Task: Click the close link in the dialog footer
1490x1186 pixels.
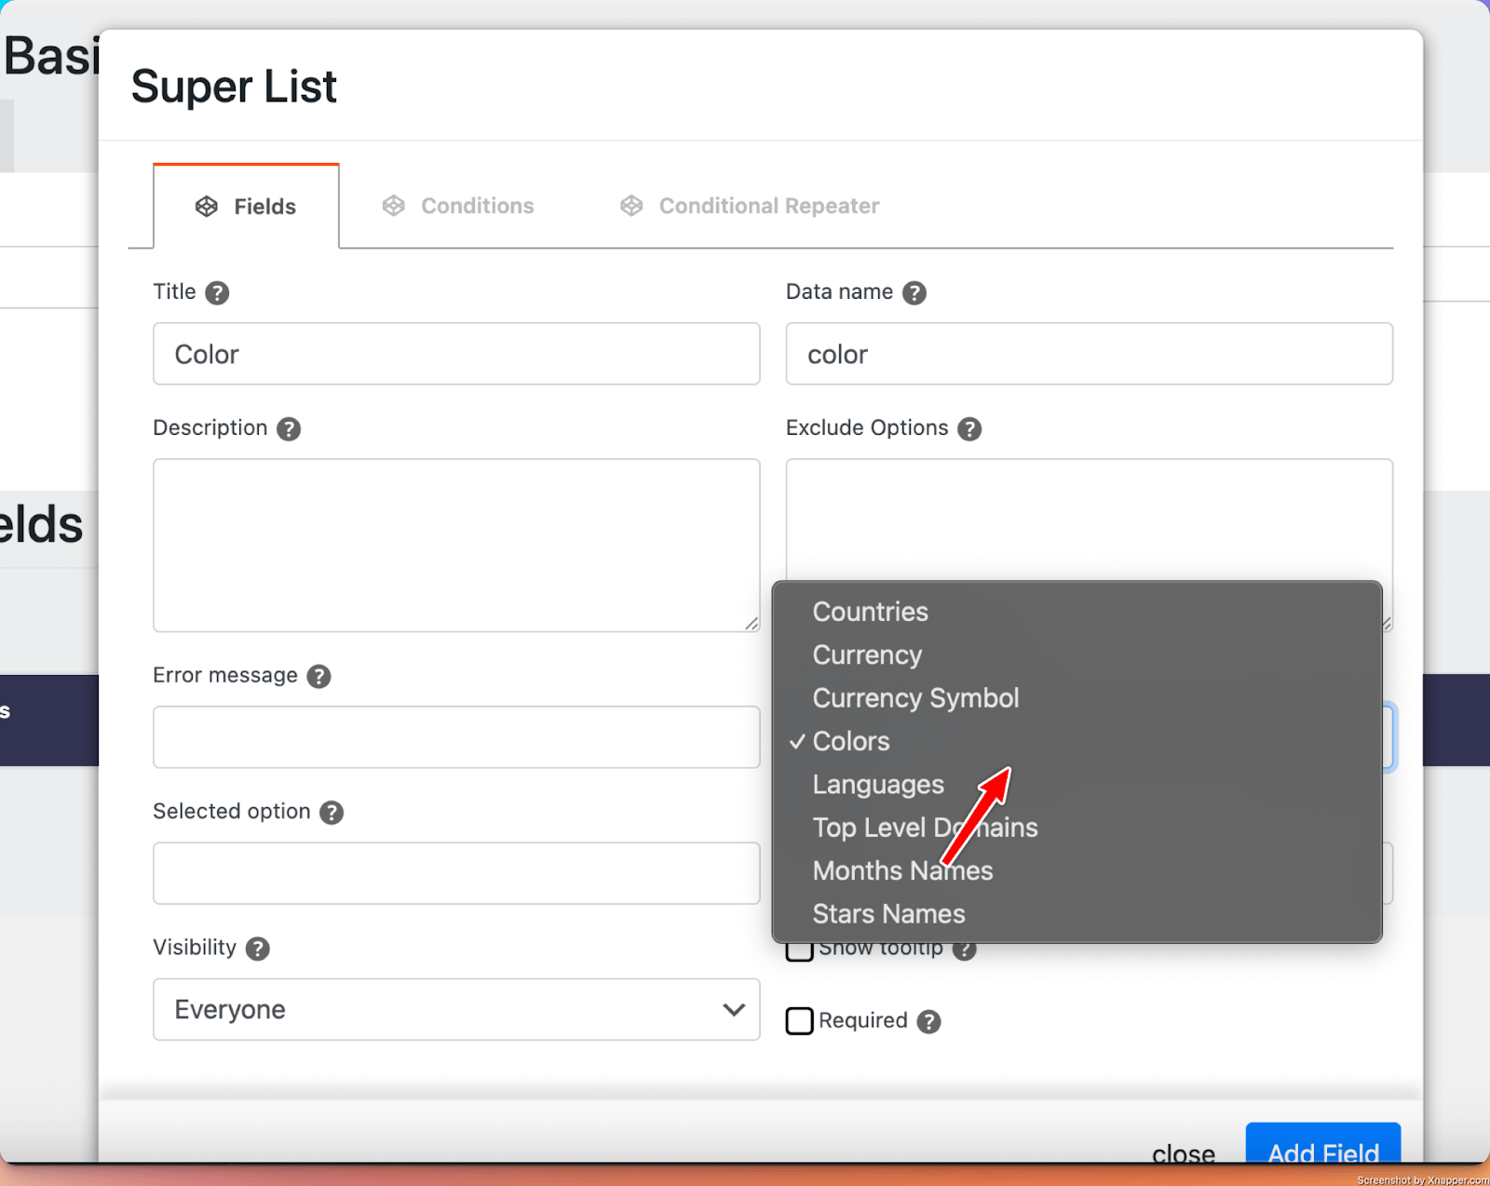Action: tap(1183, 1154)
